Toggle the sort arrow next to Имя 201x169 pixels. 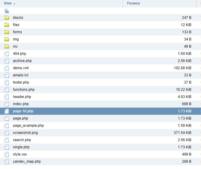point(14,4)
